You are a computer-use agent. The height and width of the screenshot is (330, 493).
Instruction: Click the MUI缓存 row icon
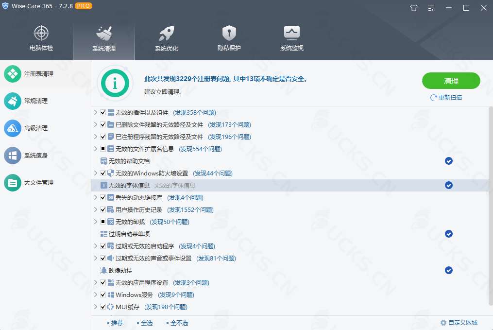click(110, 307)
